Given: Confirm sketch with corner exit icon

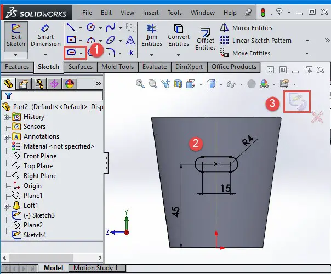Looking at the screenshot, I should (297, 102).
